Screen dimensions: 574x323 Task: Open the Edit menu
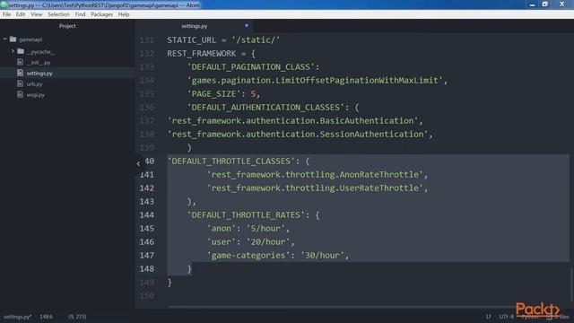[x=21, y=14]
